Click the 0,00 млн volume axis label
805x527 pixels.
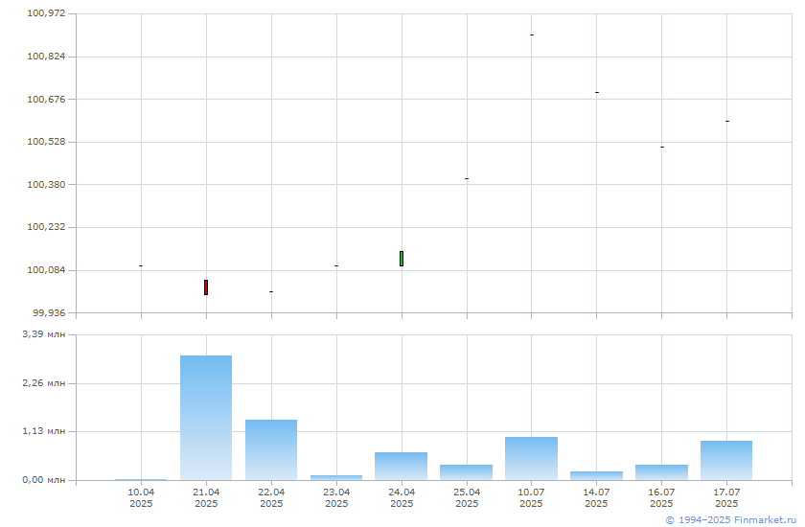point(44,480)
